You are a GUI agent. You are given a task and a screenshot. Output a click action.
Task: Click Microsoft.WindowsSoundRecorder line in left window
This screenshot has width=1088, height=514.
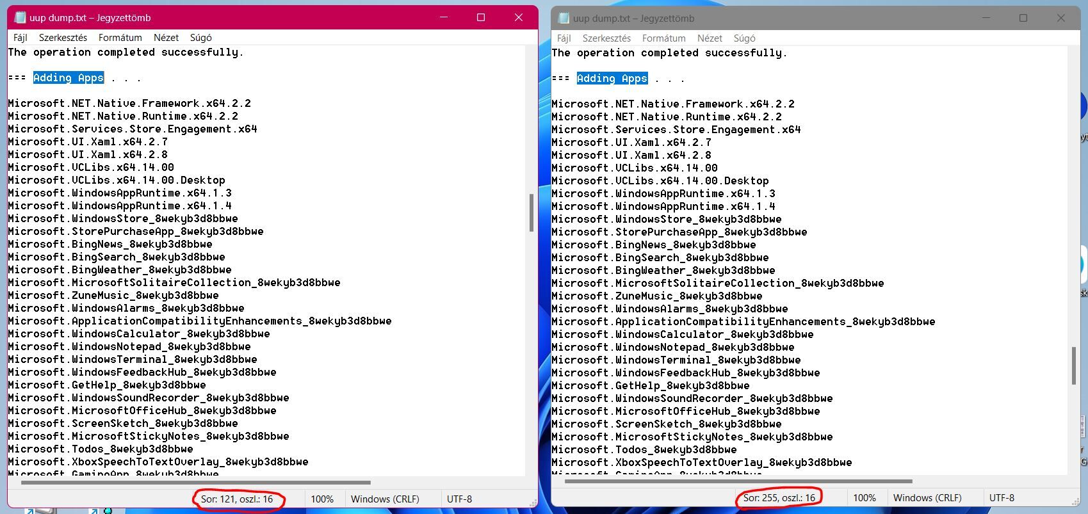point(149,398)
